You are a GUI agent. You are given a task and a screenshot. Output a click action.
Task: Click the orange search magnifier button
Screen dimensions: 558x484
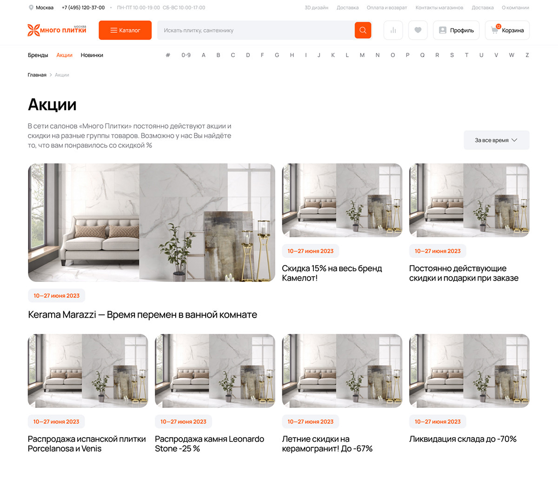pos(363,30)
